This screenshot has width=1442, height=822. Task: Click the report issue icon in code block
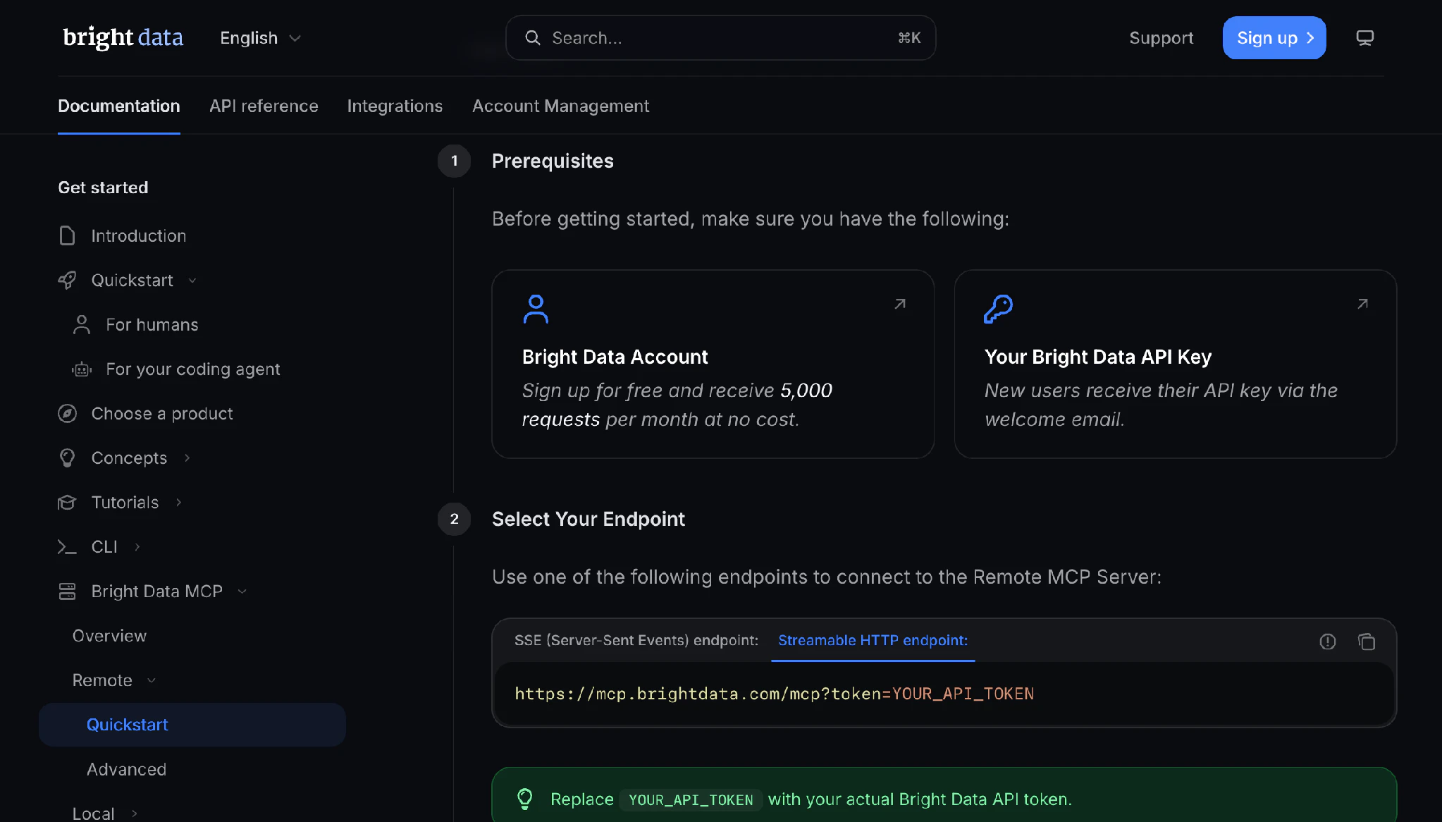[1327, 642]
